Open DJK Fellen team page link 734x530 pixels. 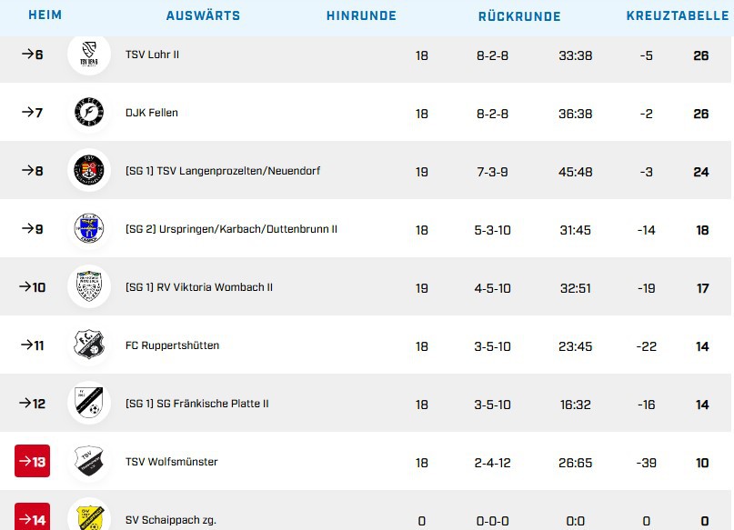tap(151, 113)
